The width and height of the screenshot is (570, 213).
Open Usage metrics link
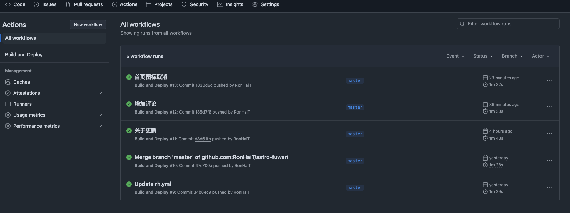pyautogui.click(x=54, y=115)
